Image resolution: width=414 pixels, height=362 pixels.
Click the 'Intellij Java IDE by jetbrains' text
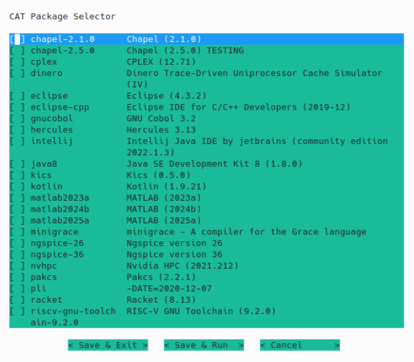coord(206,141)
